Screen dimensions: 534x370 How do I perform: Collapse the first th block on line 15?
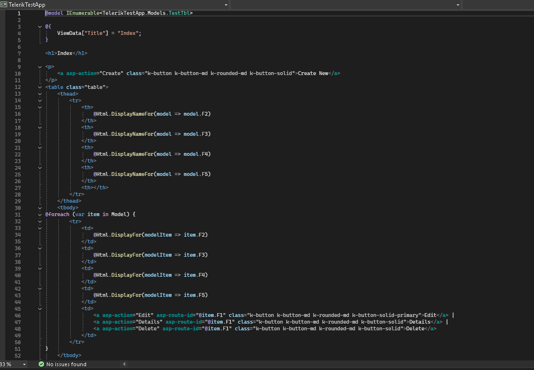click(40, 107)
